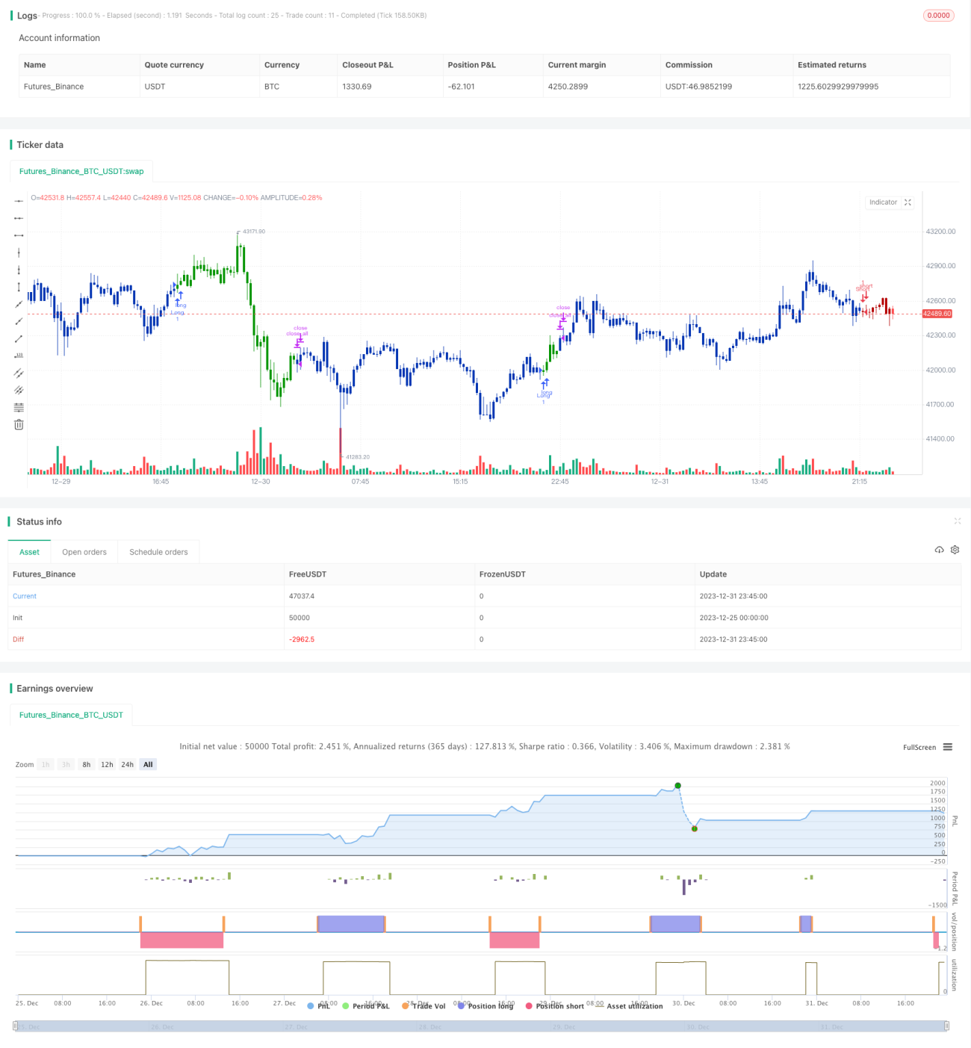971x1048 pixels.
Task: Open the earnings chart hamburger menu
Action: click(x=948, y=747)
